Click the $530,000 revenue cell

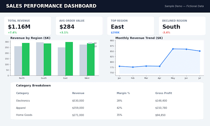pyautogui.click(x=78, y=101)
